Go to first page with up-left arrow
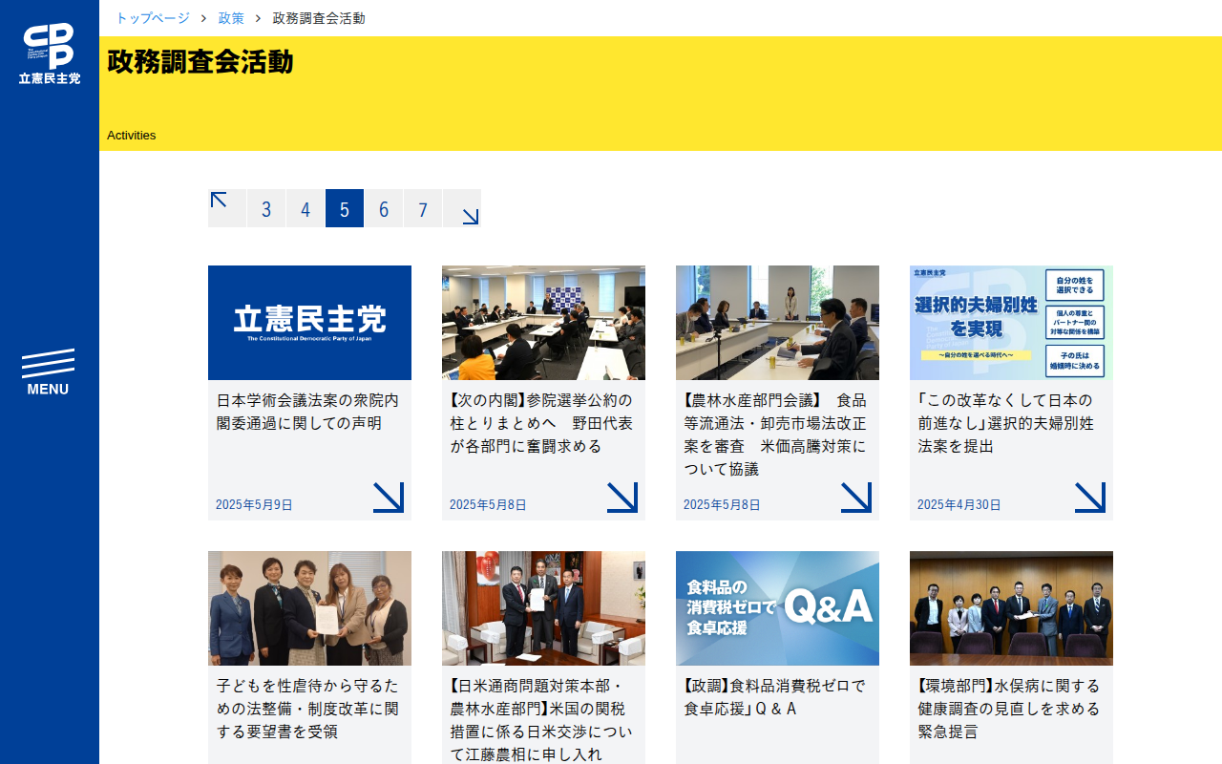 pyautogui.click(x=227, y=208)
